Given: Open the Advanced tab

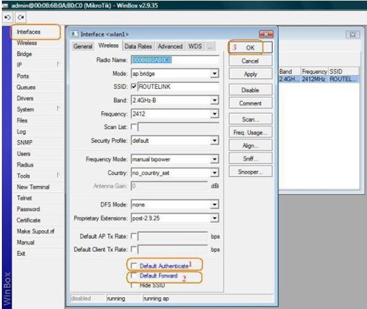Looking at the screenshot, I should pyautogui.click(x=170, y=46).
